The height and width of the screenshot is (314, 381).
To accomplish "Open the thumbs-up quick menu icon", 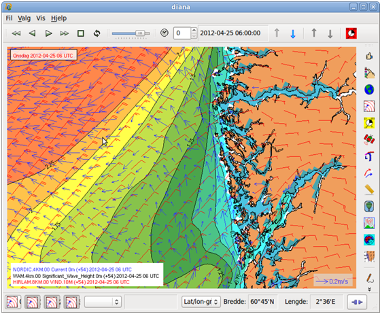I will coord(369,56).
